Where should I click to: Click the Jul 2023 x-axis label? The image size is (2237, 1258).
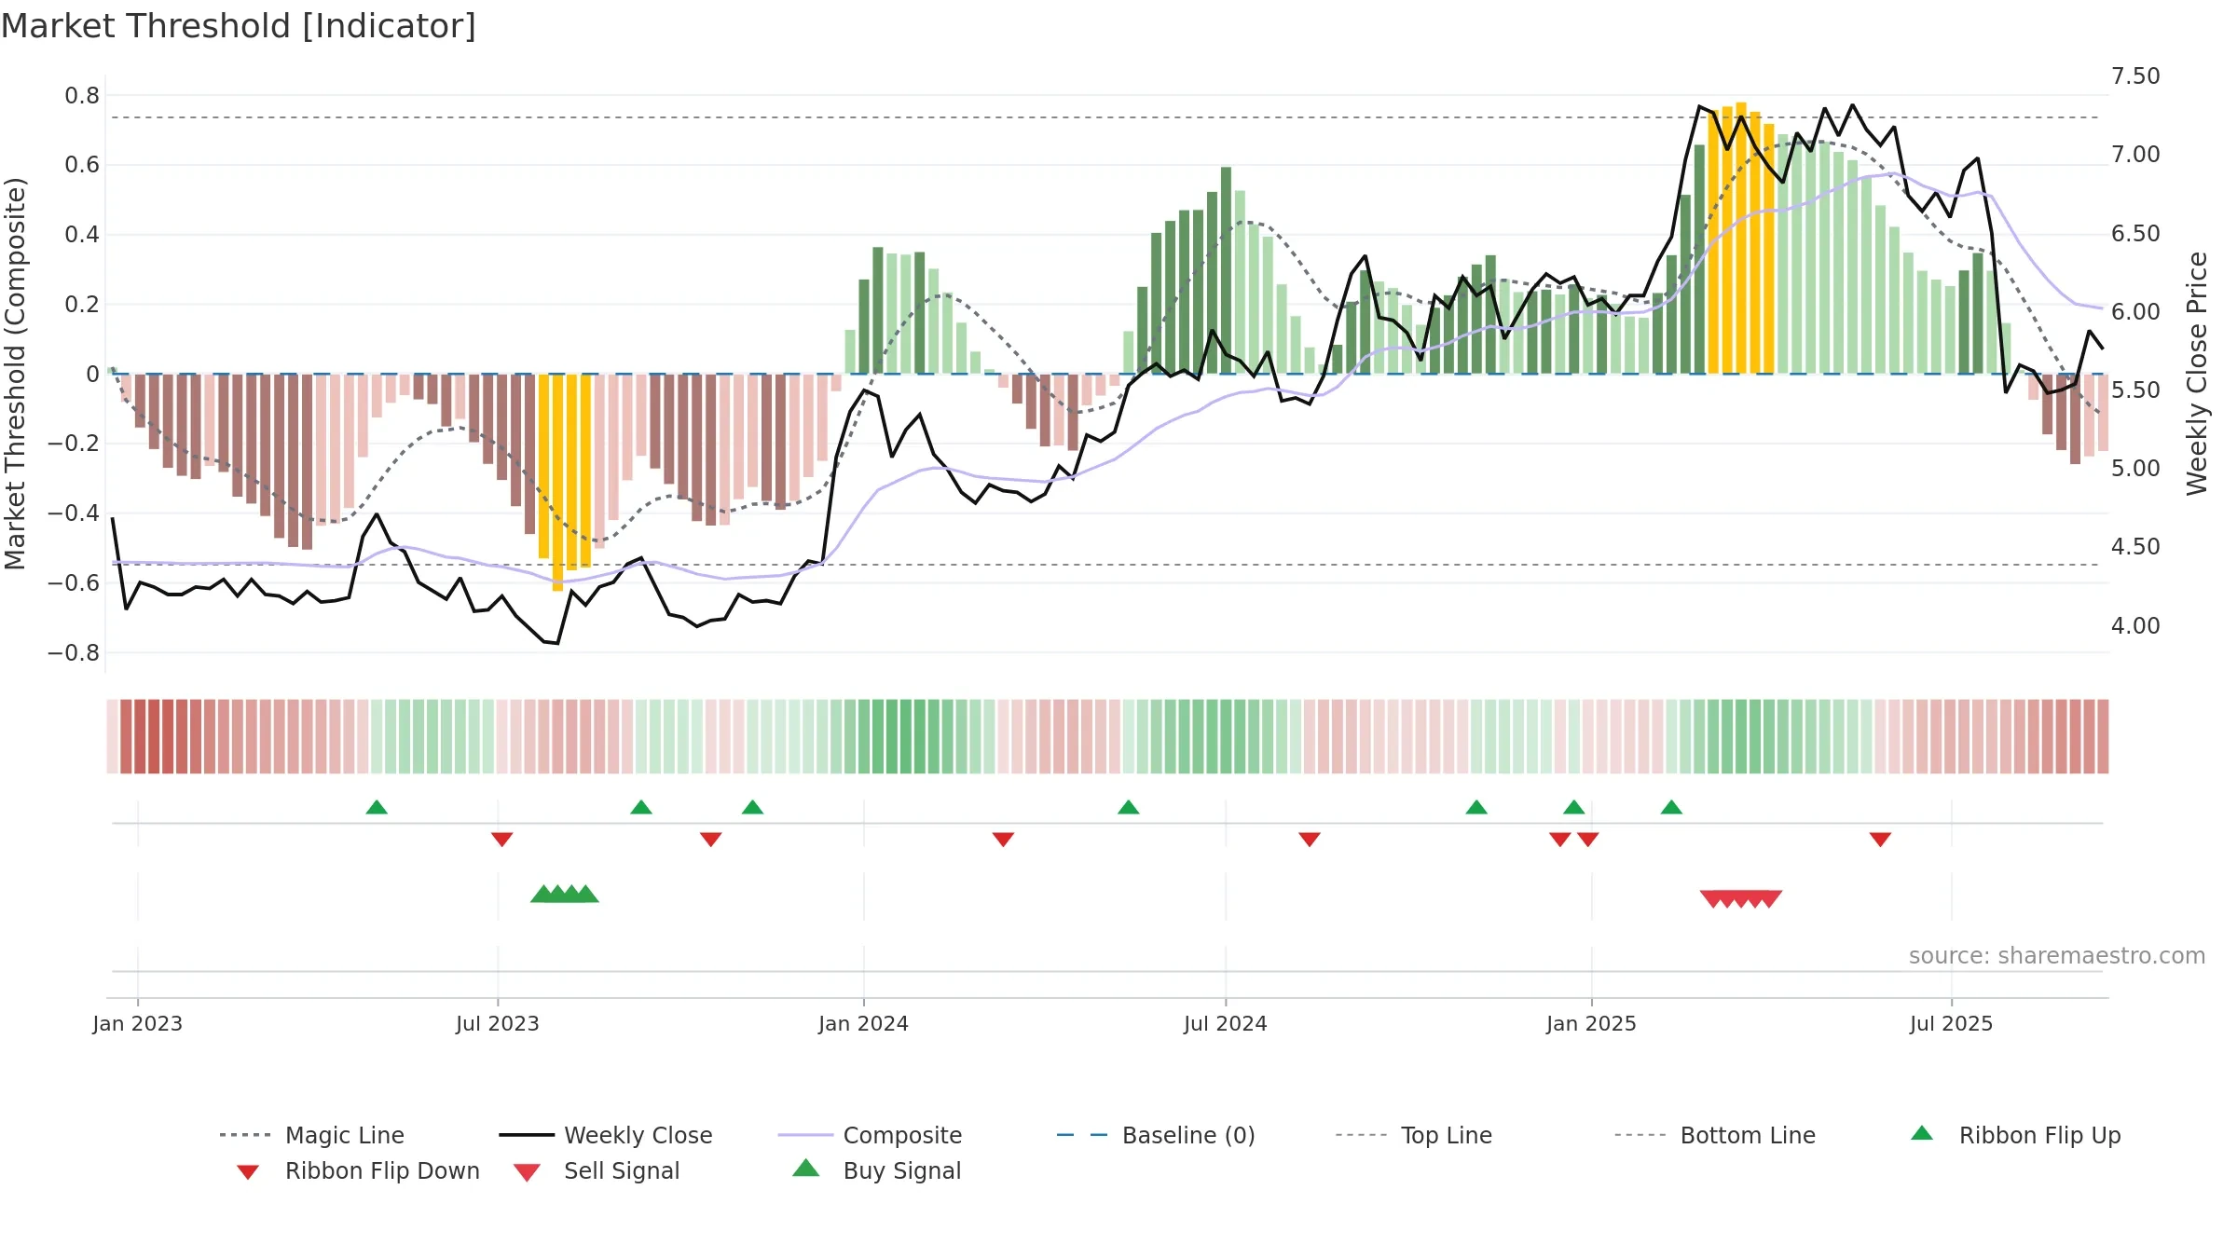pos(498,1023)
